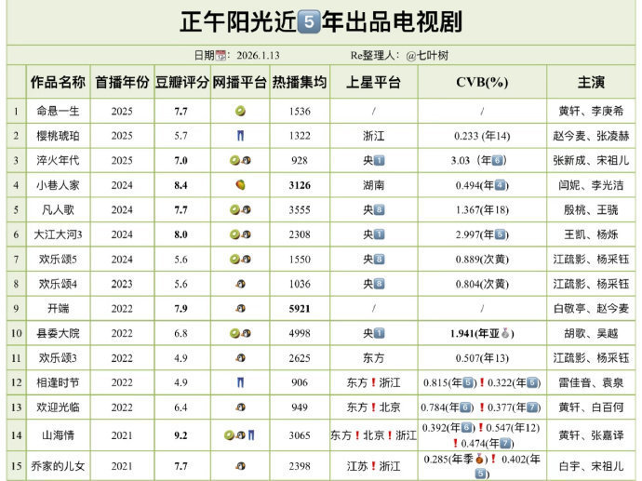Click the penguin icon in 欢乐颂4 row
642x481 pixels.
[240, 284]
